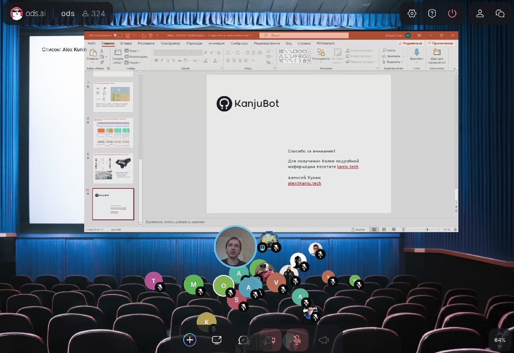Switch to the Вставка ribbon tab
The width and height of the screenshot is (514, 353).
tap(126, 43)
